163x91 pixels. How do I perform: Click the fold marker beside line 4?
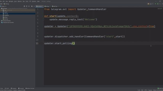[43, 19]
